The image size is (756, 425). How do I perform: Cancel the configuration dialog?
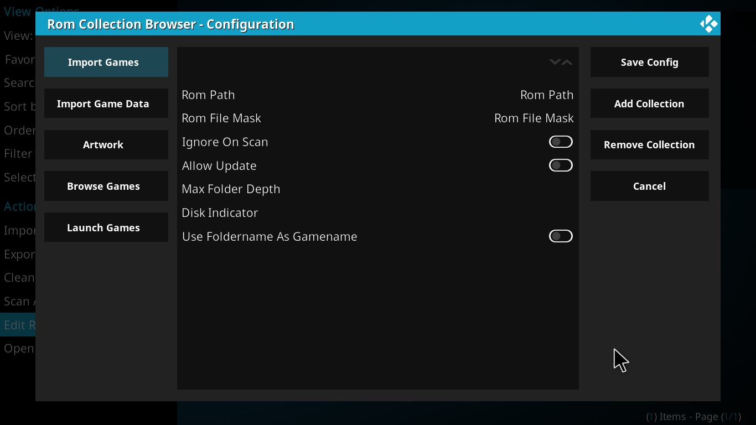point(650,186)
